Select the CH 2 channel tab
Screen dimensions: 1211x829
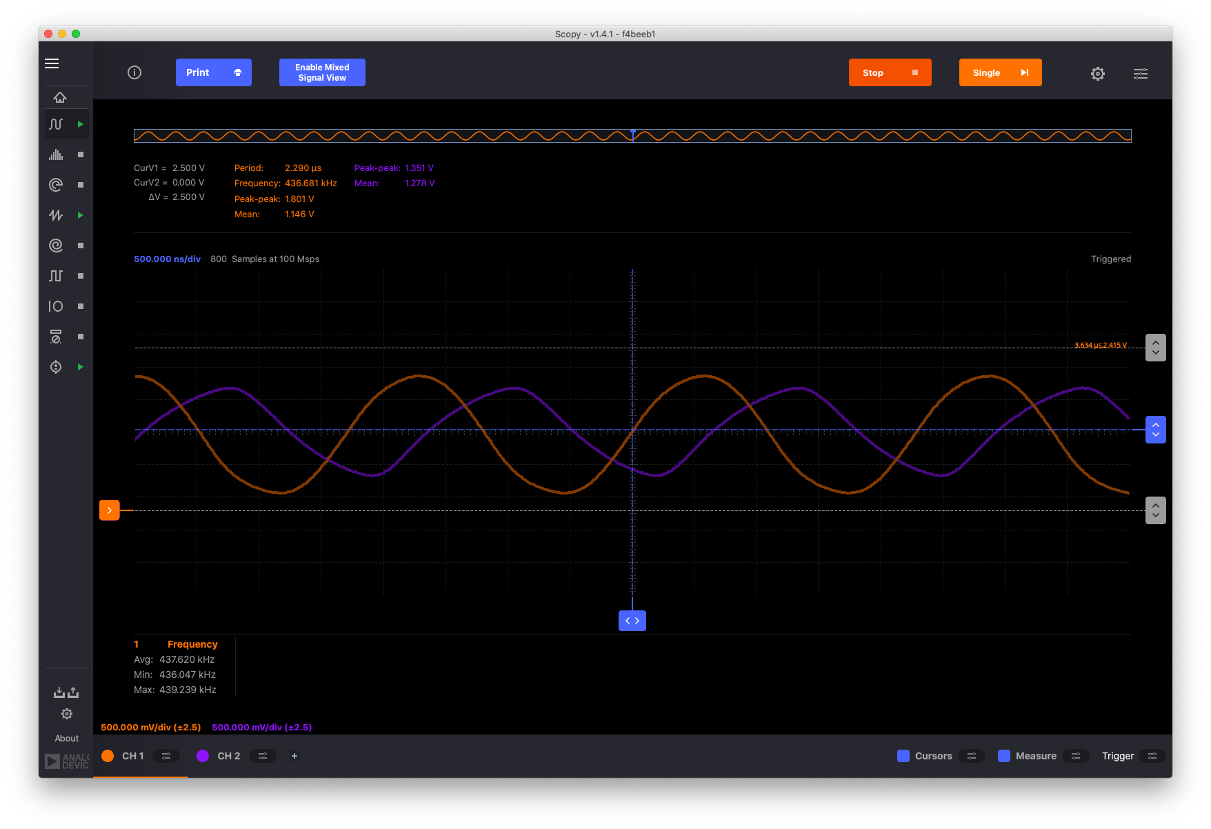coord(229,756)
